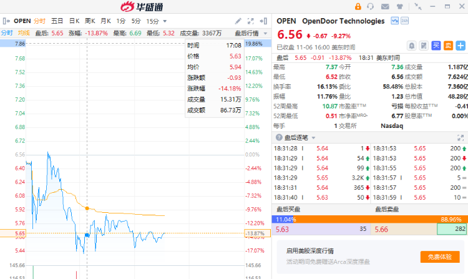Click the blue 买 buy button
468x279 pixels.
point(436,46)
